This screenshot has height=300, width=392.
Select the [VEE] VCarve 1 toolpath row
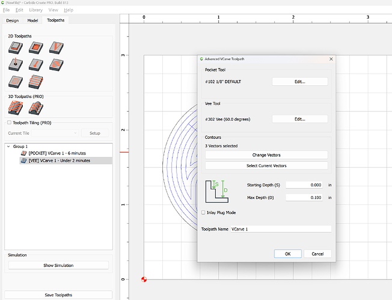[66, 161]
